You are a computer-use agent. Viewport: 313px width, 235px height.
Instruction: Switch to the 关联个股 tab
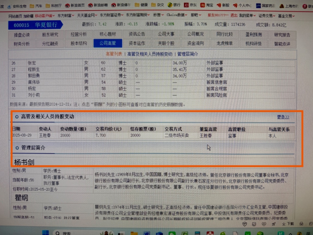tap(166, 43)
